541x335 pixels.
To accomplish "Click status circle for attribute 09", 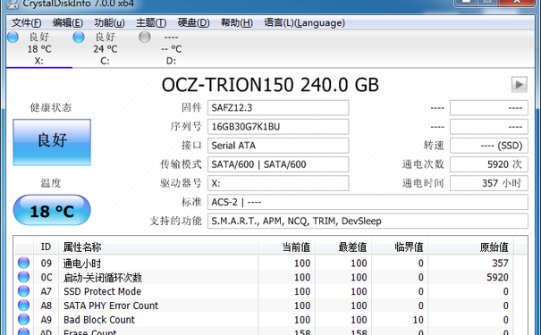I will pos(24,263).
